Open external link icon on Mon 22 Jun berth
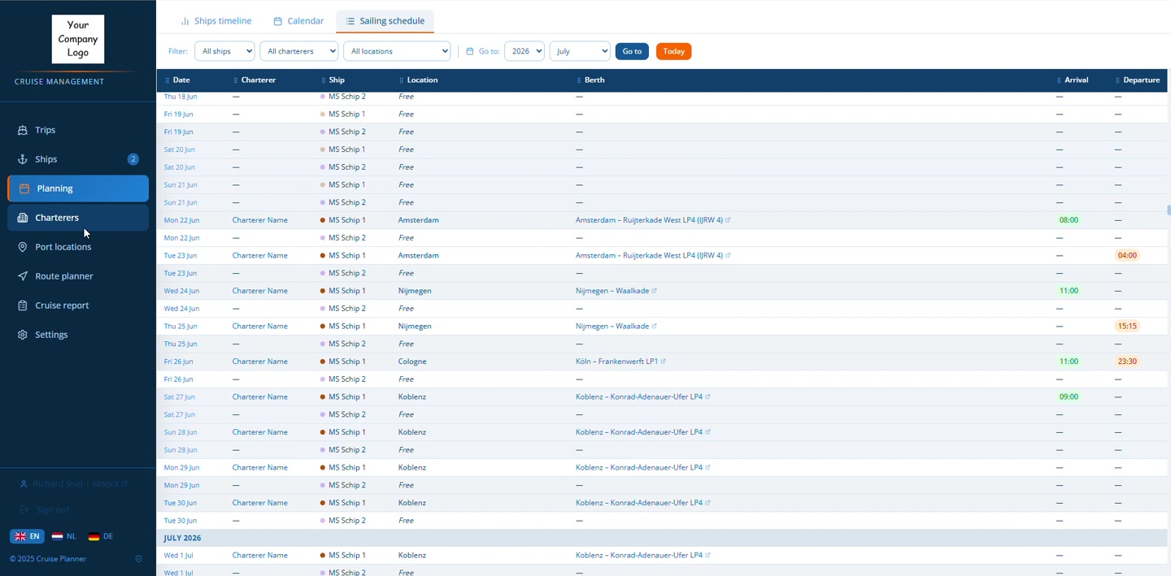Viewport: 1171px width, 576px height. 728,220
